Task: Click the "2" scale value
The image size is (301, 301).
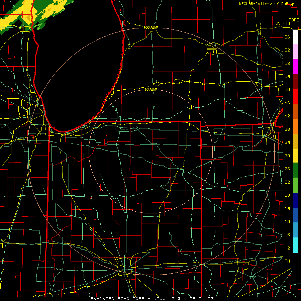Action: (x=288, y=248)
